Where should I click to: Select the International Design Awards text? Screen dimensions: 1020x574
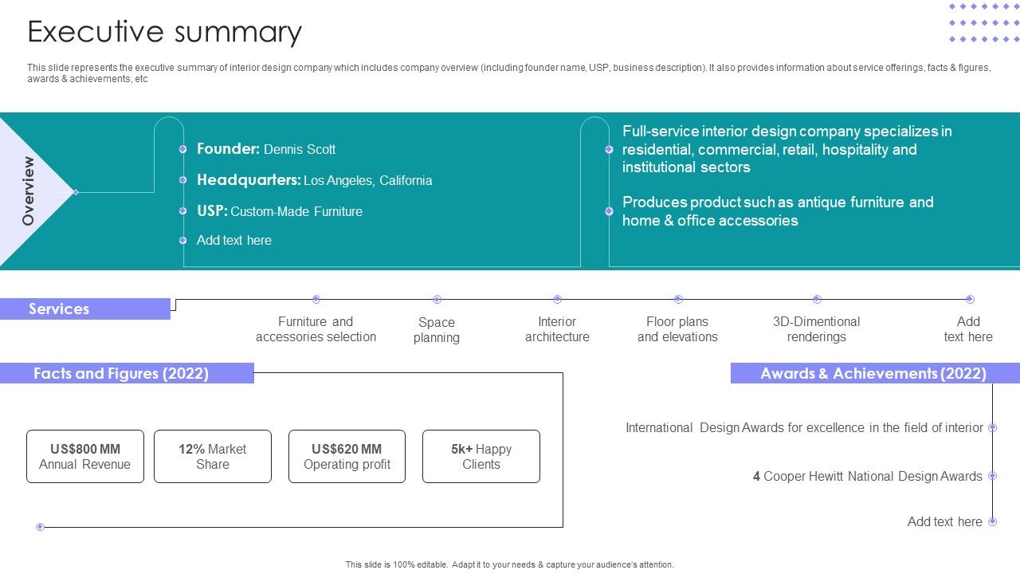click(804, 428)
